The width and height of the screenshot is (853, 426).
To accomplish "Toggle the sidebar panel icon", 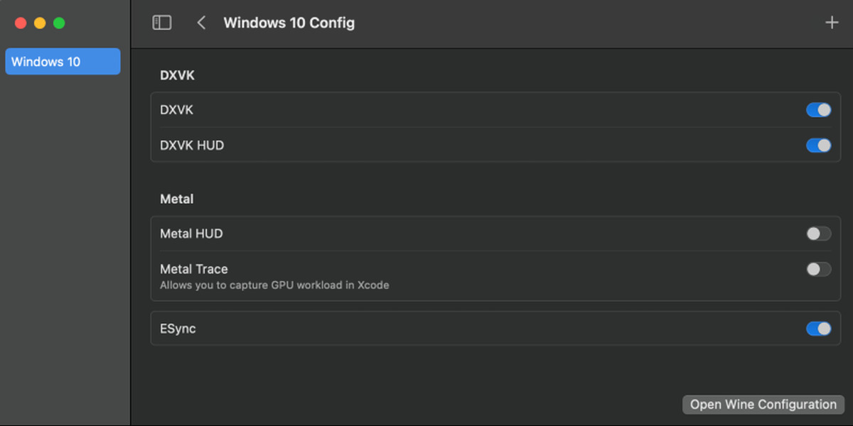I will point(162,23).
